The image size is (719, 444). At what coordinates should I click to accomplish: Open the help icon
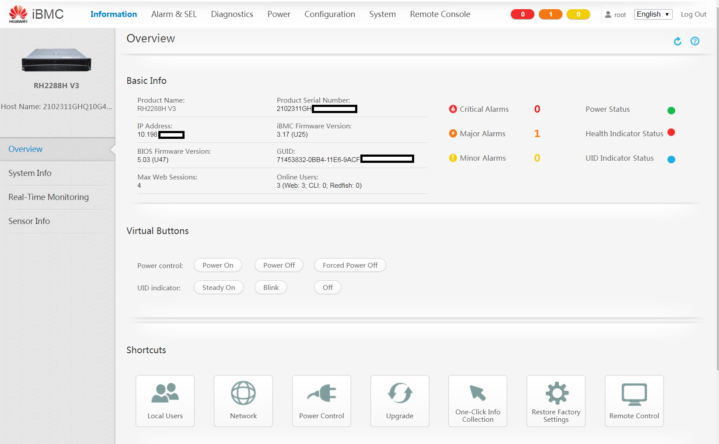point(695,41)
